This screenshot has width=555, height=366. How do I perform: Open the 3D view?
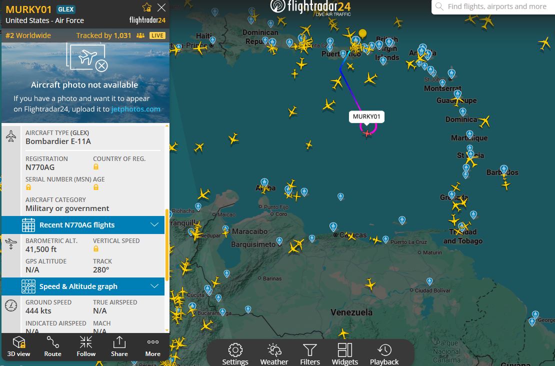click(x=19, y=346)
